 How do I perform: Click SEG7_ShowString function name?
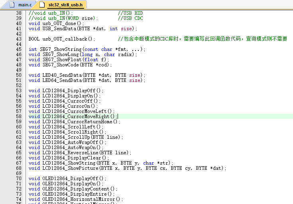coord(61,49)
